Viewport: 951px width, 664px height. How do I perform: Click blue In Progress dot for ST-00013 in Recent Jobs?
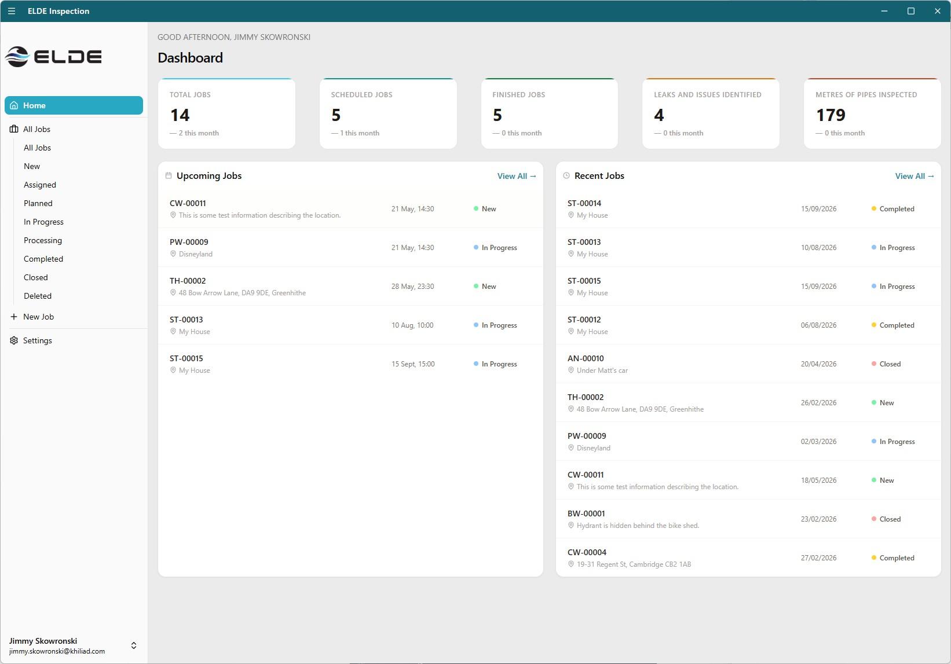point(874,247)
